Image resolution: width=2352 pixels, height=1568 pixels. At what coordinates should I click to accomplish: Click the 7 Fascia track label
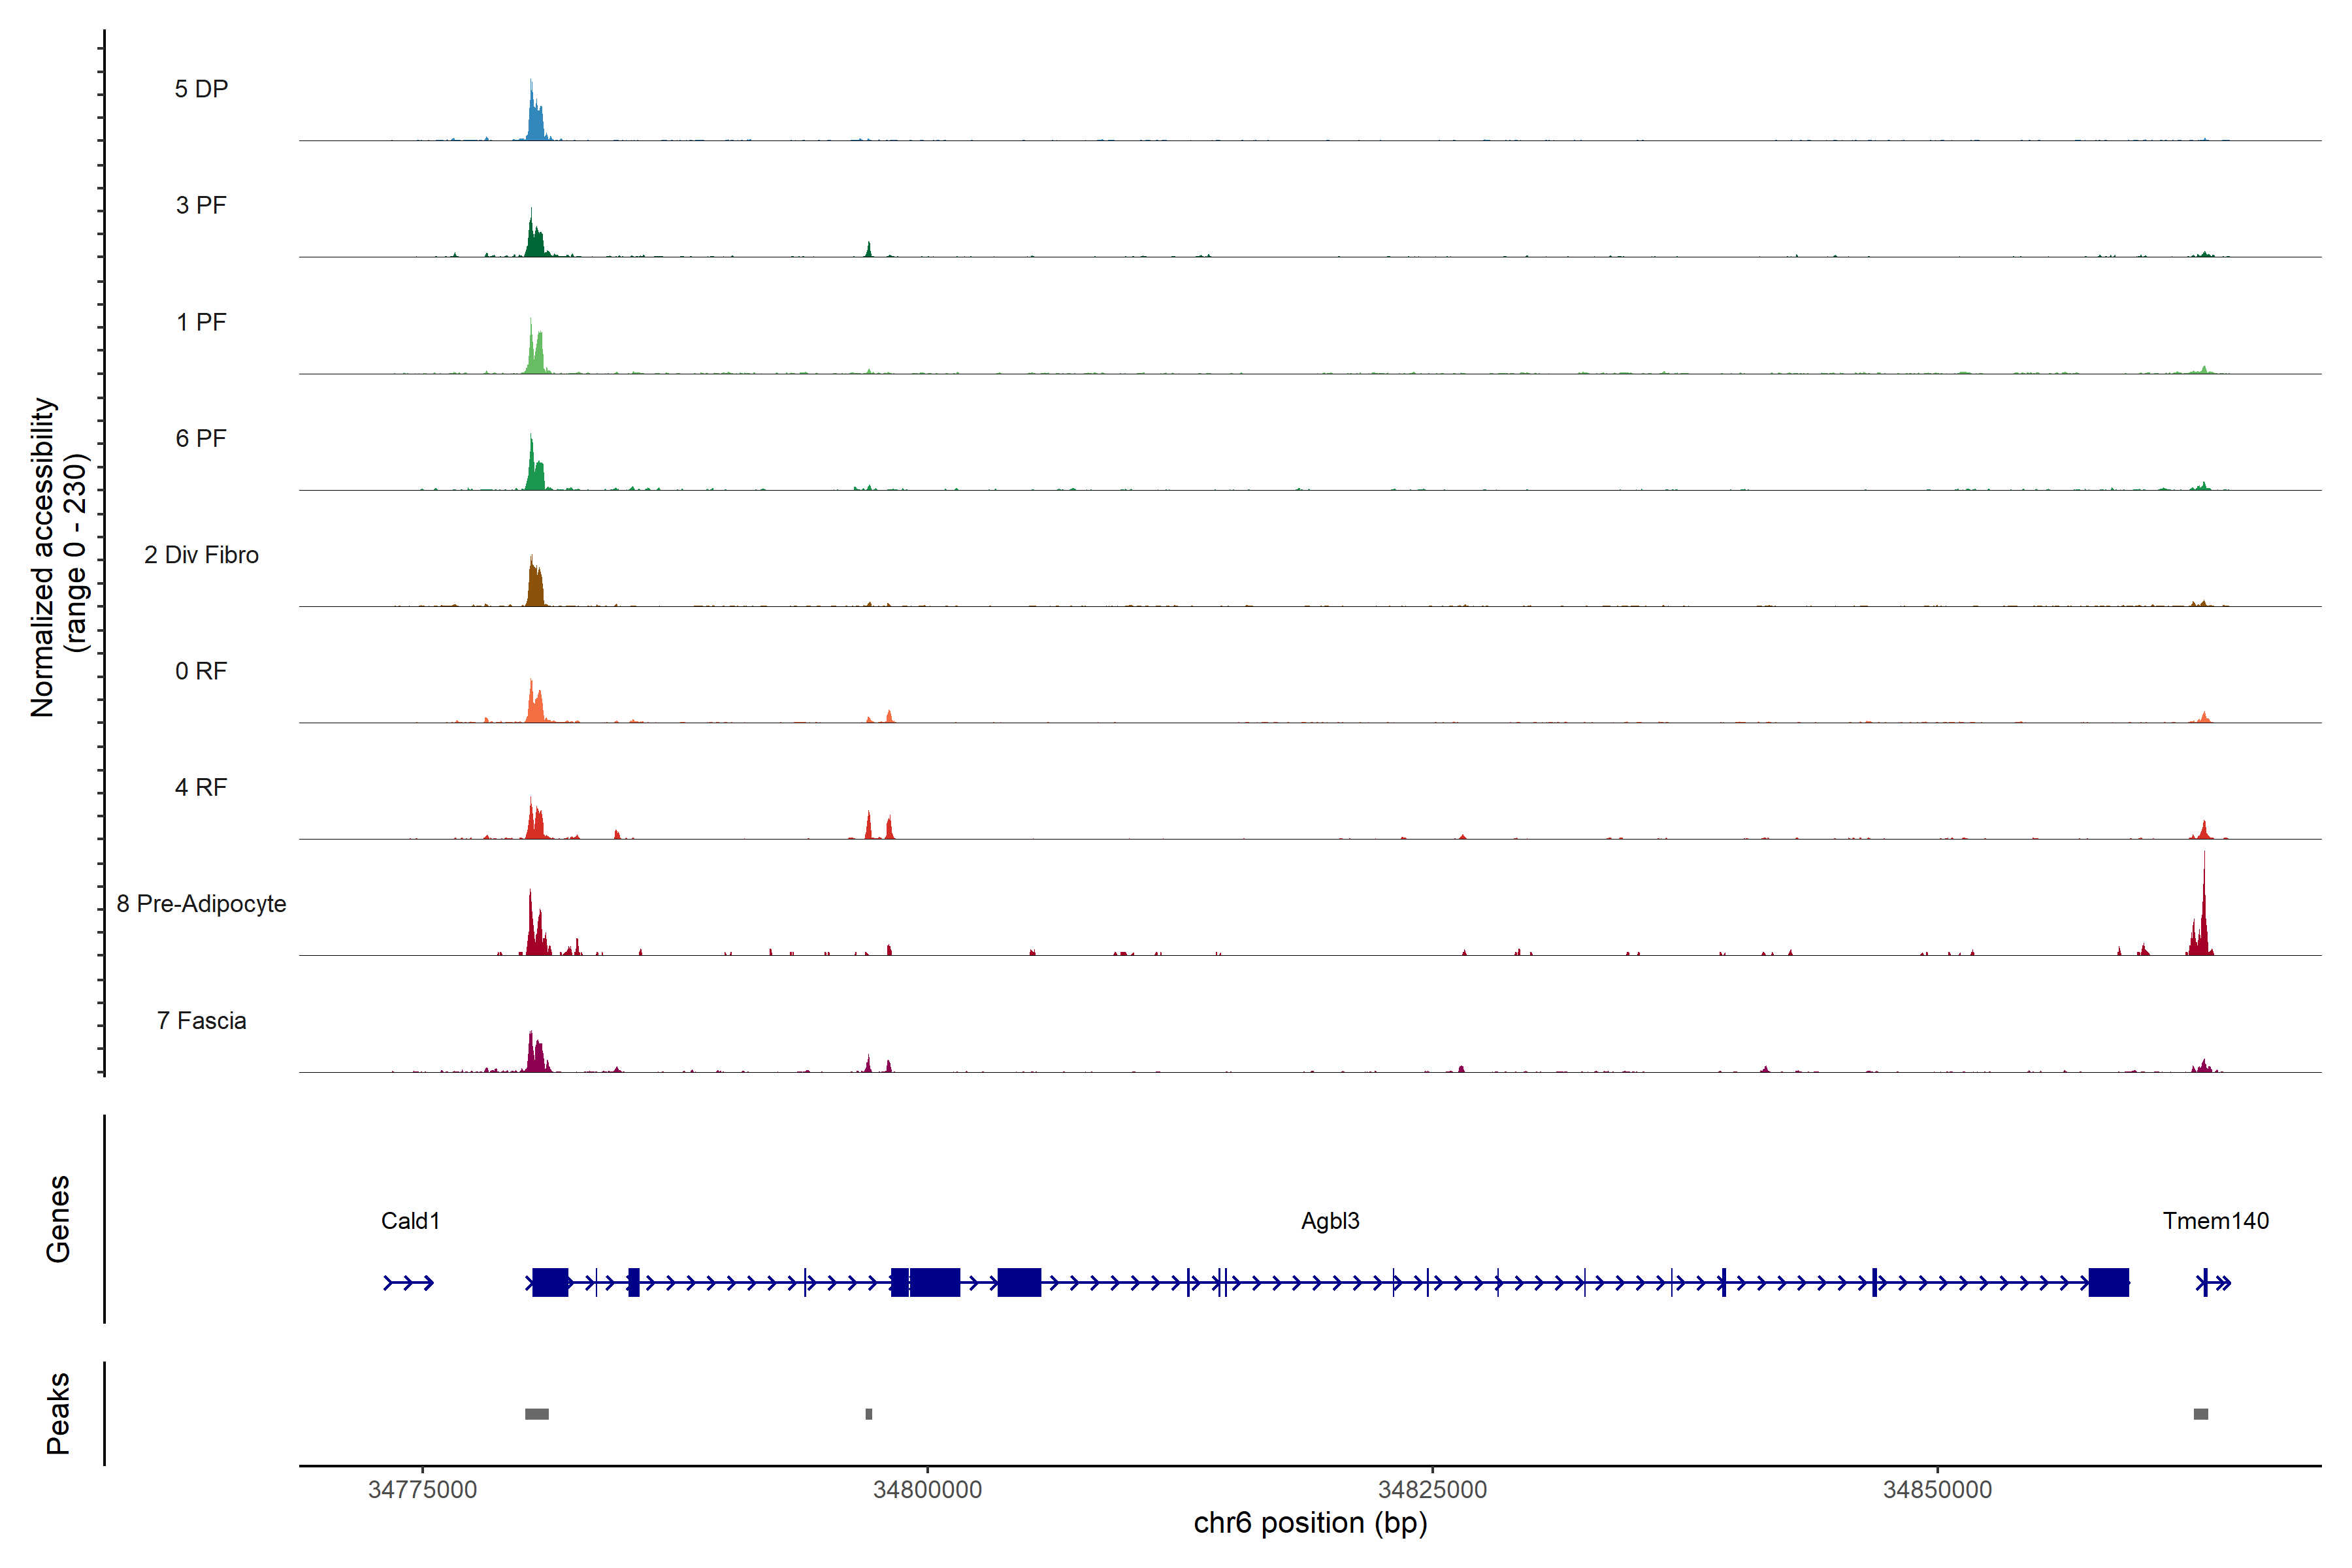coord(201,1020)
